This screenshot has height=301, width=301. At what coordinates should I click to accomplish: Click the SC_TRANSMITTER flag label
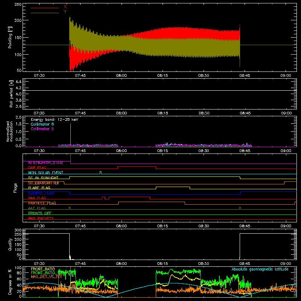[43, 183]
